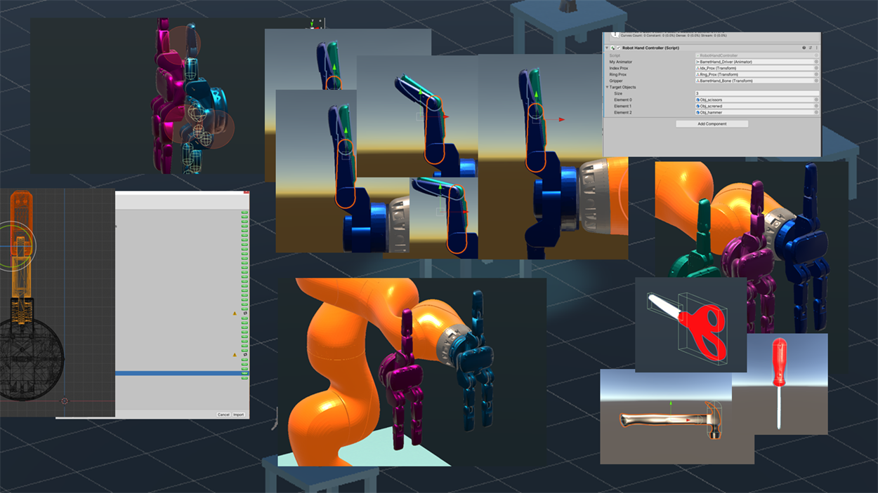Click the Transform icon beside Idx_Prox
Viewport: 878px width, 493px height.
697,68
